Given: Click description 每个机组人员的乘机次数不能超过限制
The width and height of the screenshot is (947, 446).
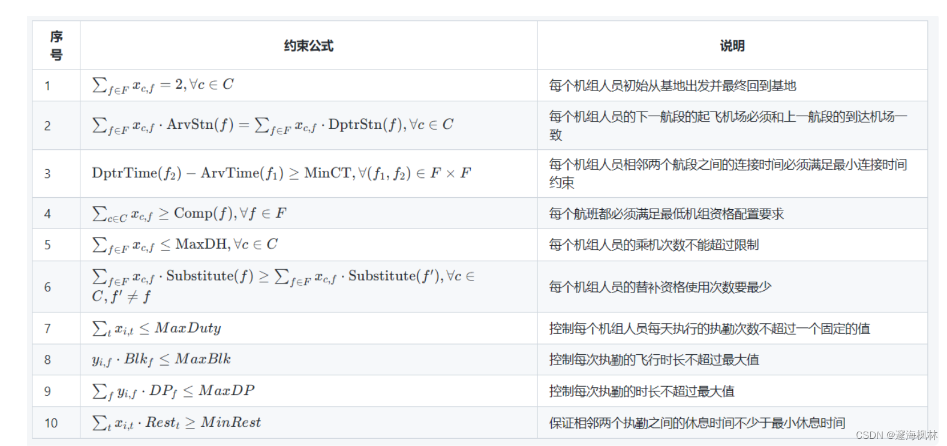Looking at the screenshot, I should (654, 245).
